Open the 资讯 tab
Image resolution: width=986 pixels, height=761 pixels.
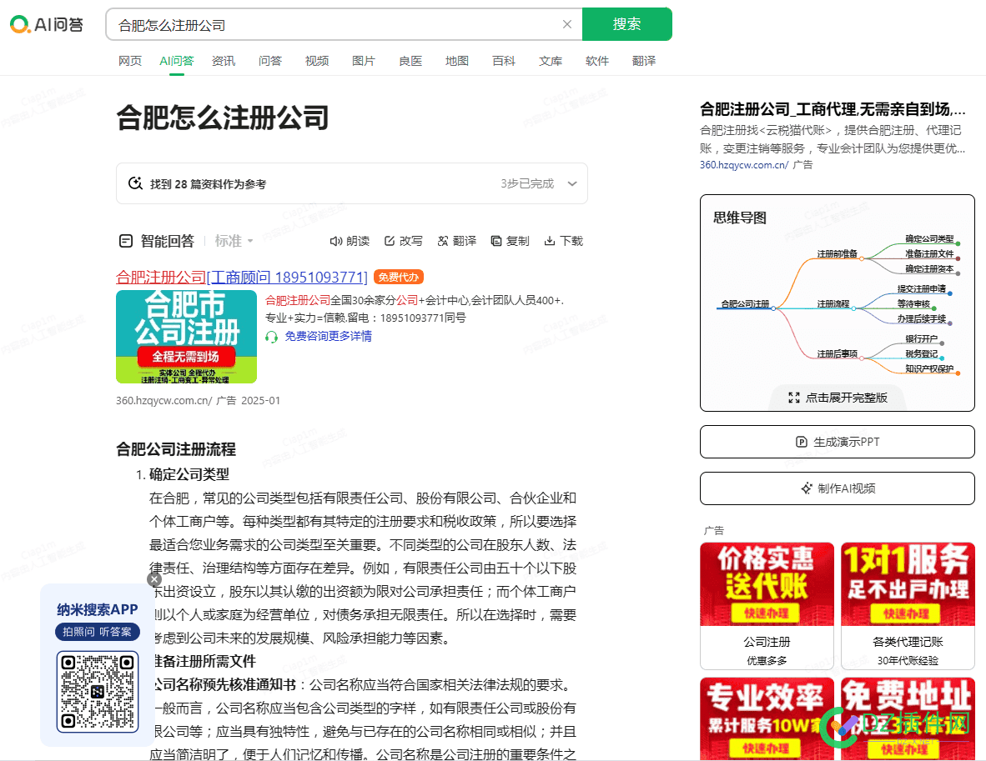point(224,61)
